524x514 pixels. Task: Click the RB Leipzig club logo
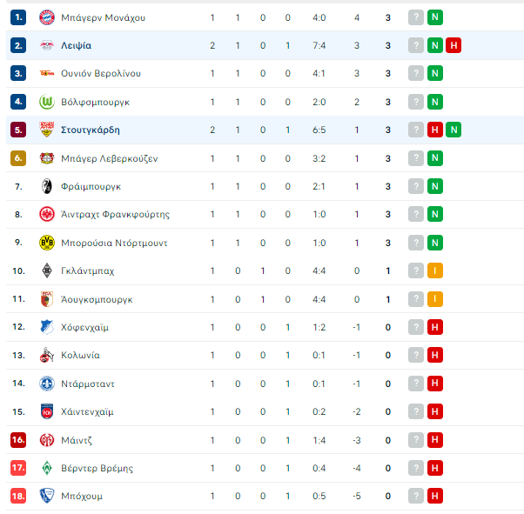47,45
